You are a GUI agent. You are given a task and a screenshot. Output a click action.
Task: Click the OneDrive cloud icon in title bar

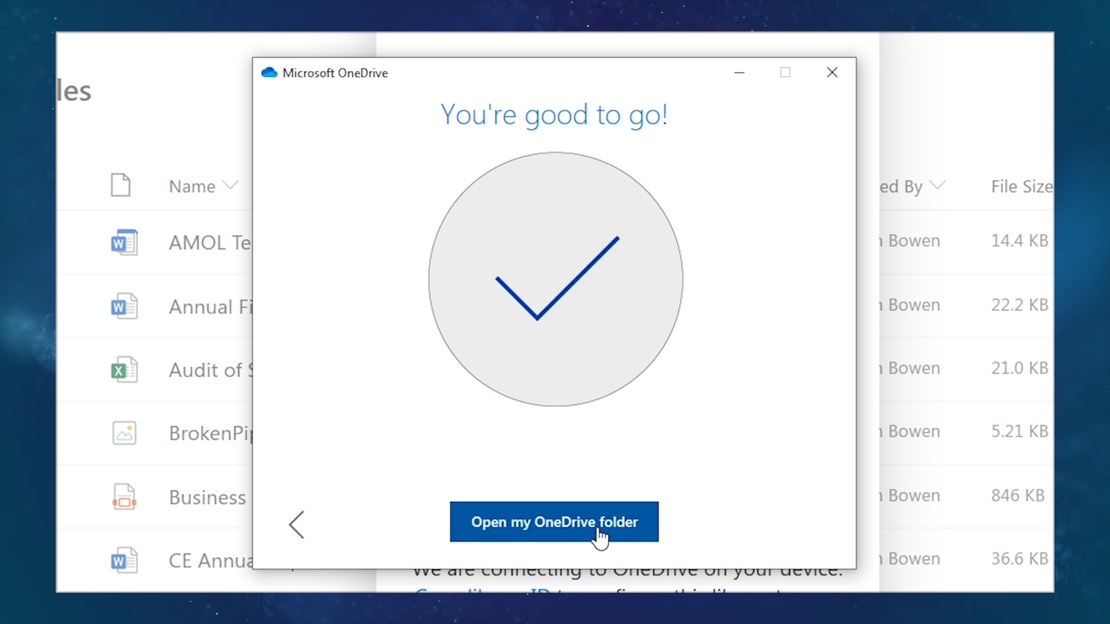(269, 73)
